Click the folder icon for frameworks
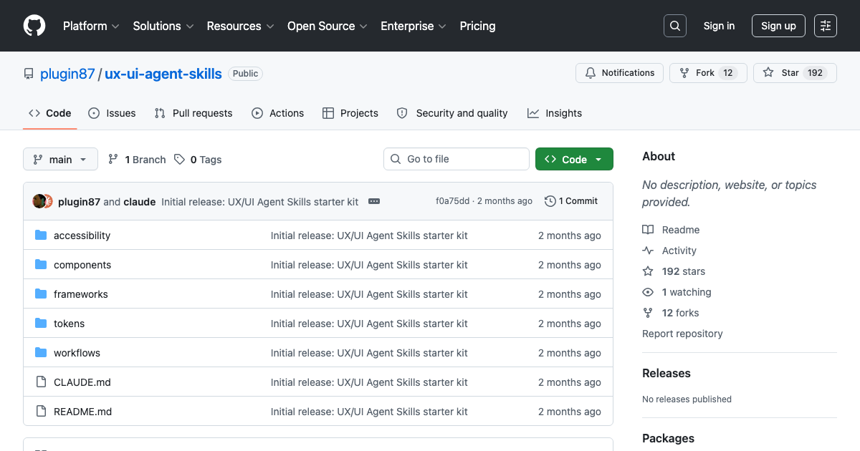 pos(41,294)
